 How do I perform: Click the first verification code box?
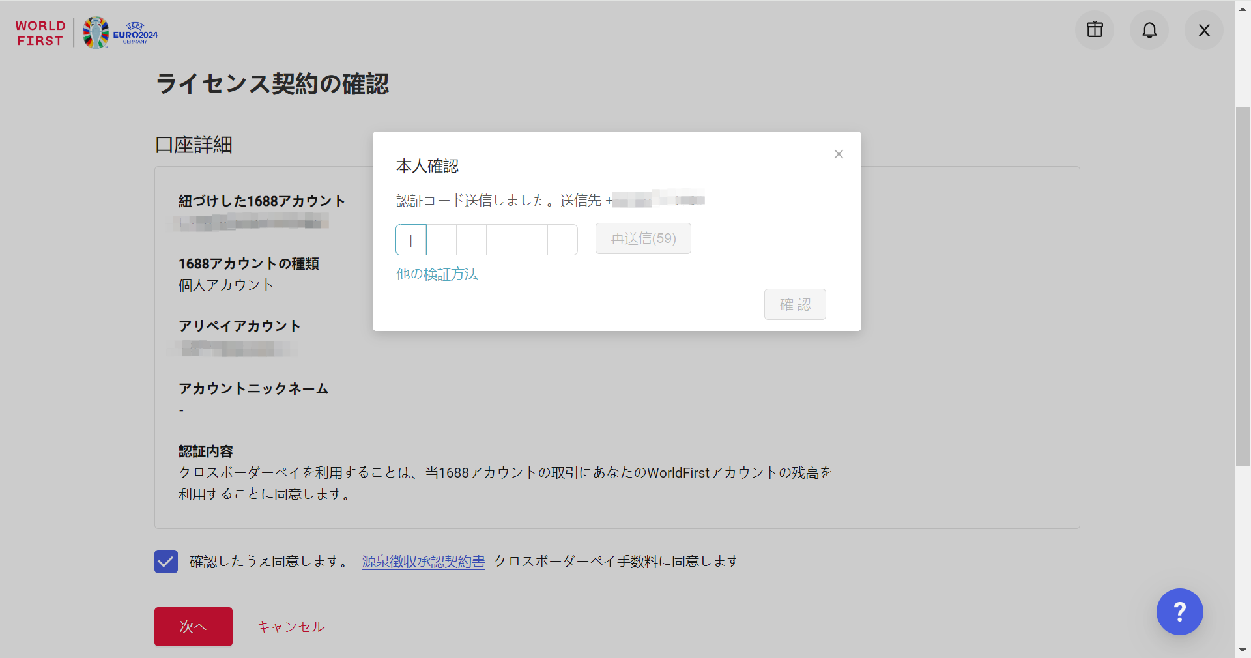point(411,240)
